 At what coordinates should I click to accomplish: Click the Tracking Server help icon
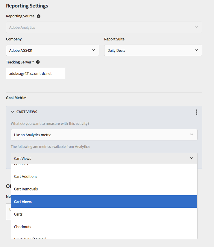38,62
